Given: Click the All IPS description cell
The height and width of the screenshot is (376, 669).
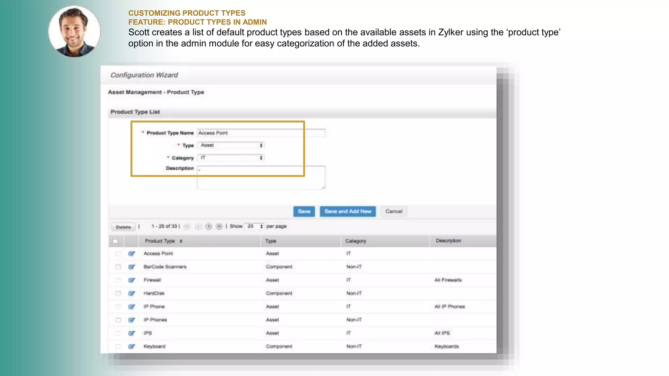Looking at the screenshot, I should coord(442,333).
